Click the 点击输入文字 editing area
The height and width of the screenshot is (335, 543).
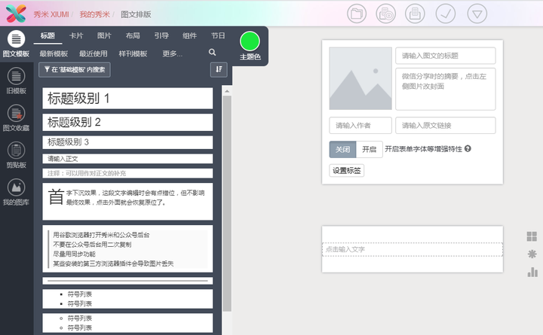point(412,249)
